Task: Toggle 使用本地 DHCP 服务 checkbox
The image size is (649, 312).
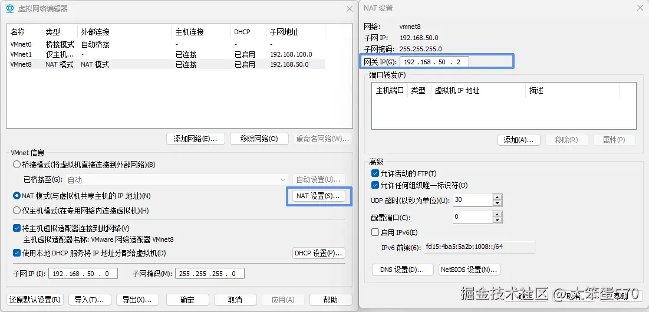Action: (x=17, y=253)
